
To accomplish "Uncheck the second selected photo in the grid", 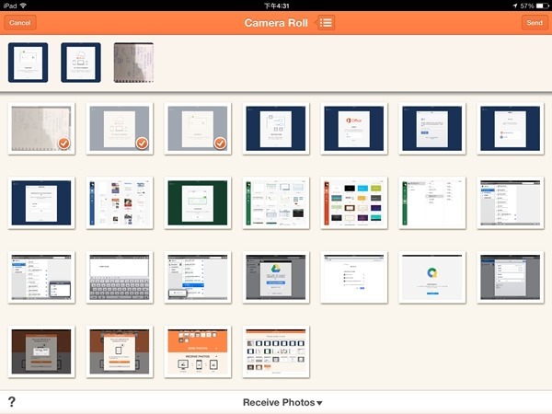I will pos(118,128).
